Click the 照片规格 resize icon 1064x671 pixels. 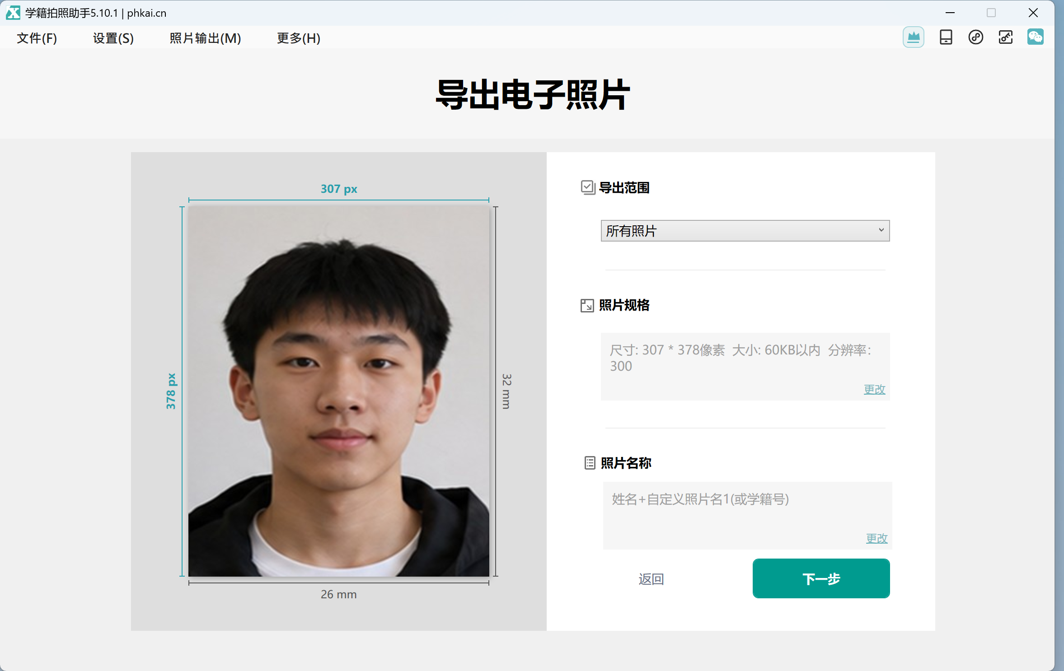point(587,306)
